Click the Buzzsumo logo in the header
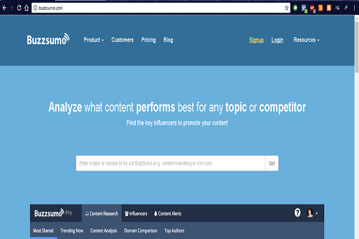 (48, 39)
